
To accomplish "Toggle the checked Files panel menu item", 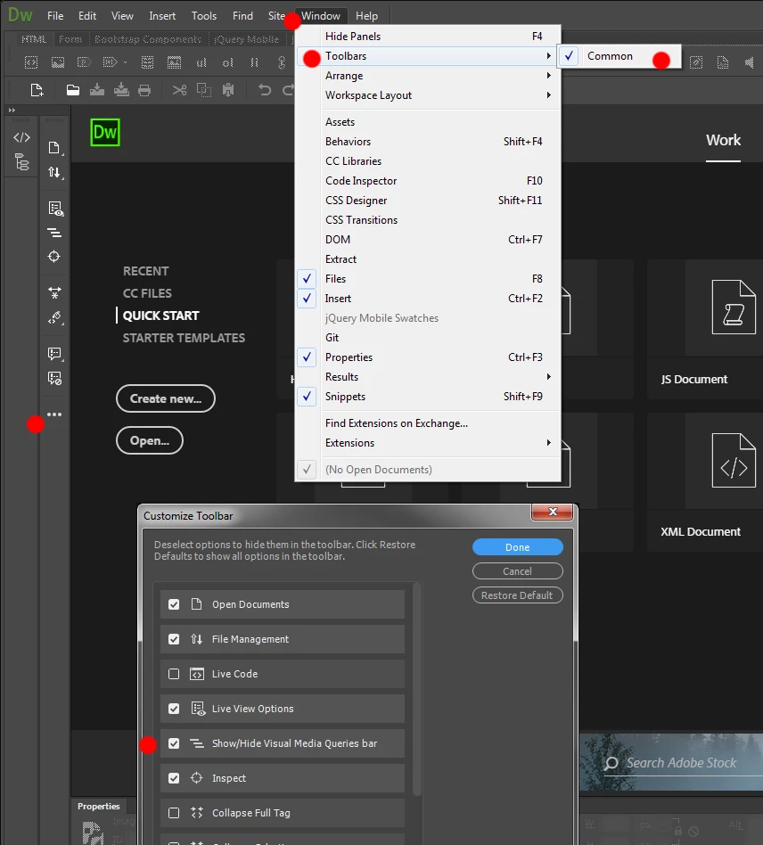I will 428,279.
